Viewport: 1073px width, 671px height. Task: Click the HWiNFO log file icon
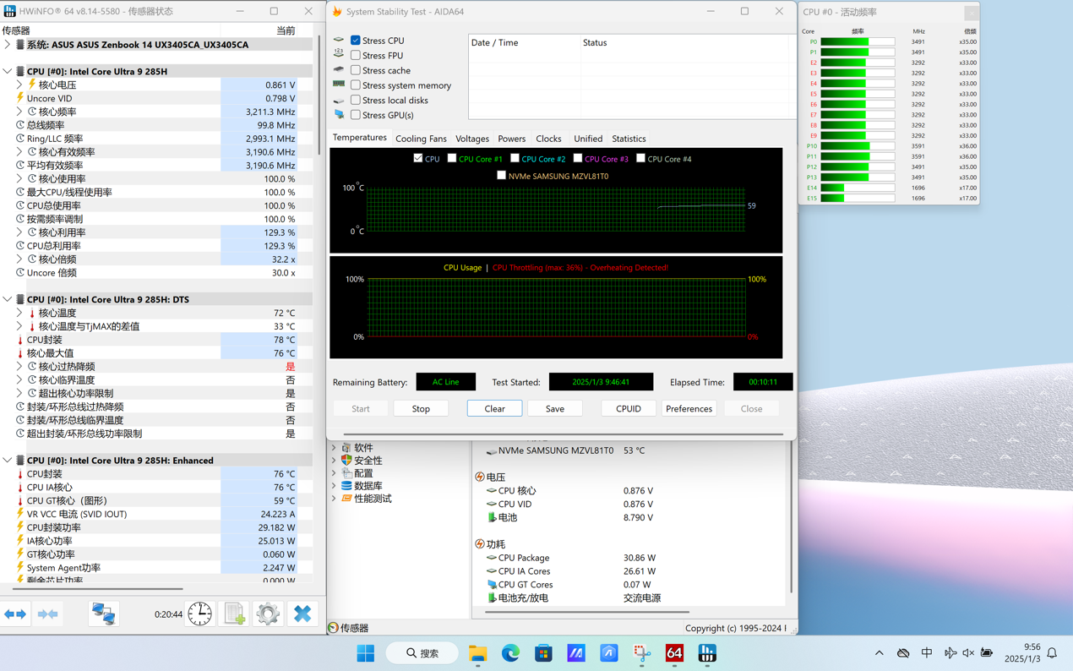[x=234, y=614]
